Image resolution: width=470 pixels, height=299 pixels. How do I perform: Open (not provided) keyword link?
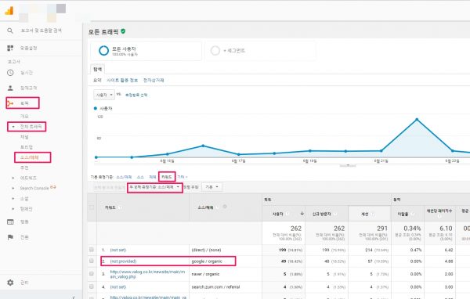pyautogui.click(x=123, y=261)
